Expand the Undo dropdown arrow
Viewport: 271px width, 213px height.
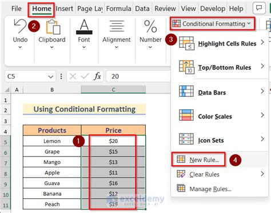click(x=20, y=47)
